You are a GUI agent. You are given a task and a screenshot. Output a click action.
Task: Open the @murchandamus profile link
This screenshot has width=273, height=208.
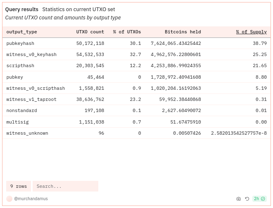(31, 199)
